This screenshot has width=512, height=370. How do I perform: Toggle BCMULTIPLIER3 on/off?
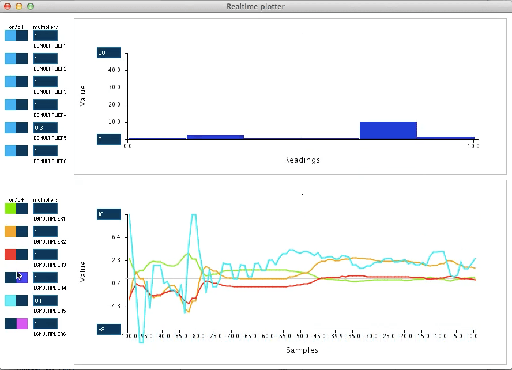click(x=16, y=81)
